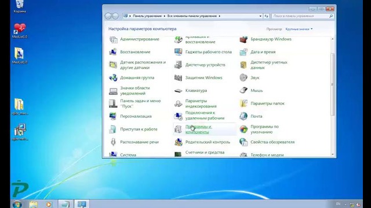Click the Диспетчер устройств icon
The height and width of the screenshot is (208, 371).
click(178, 65)
